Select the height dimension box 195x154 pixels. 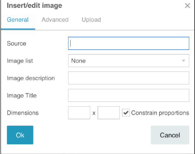click(109, 113)
